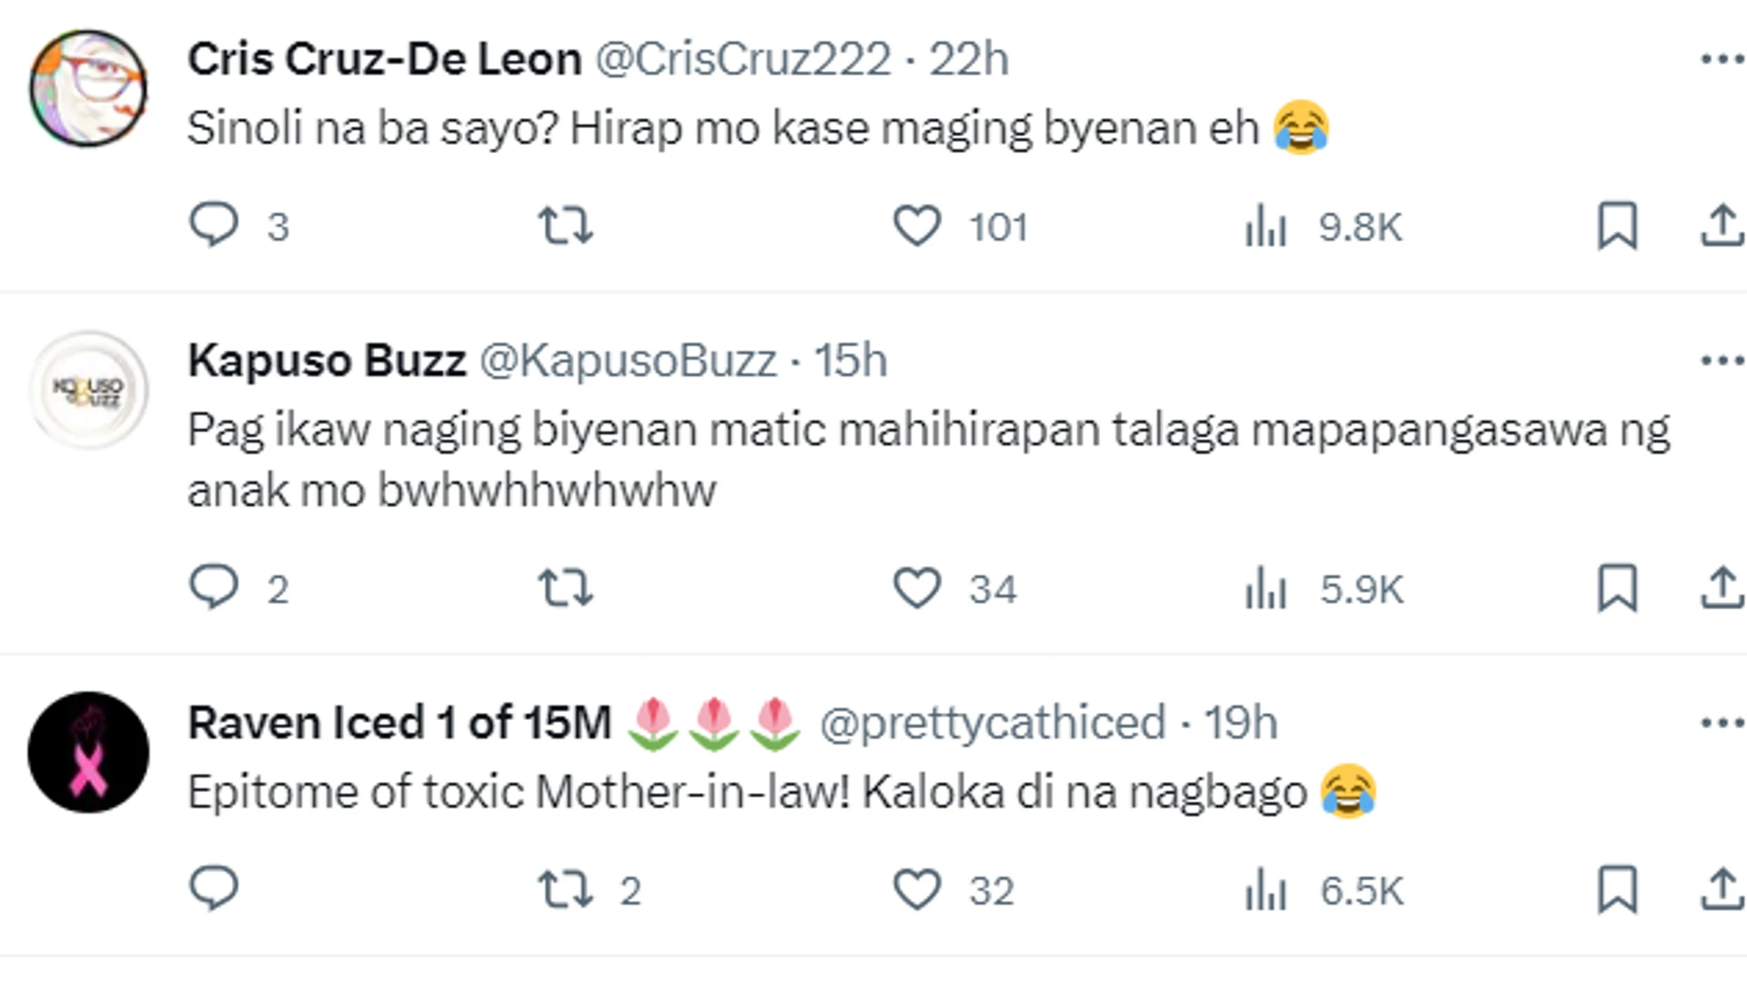The width and height of the screenshot is (1747, 982).
Task: Open more options for Kapuso Buzz tweet
Action: [1722, 360]
